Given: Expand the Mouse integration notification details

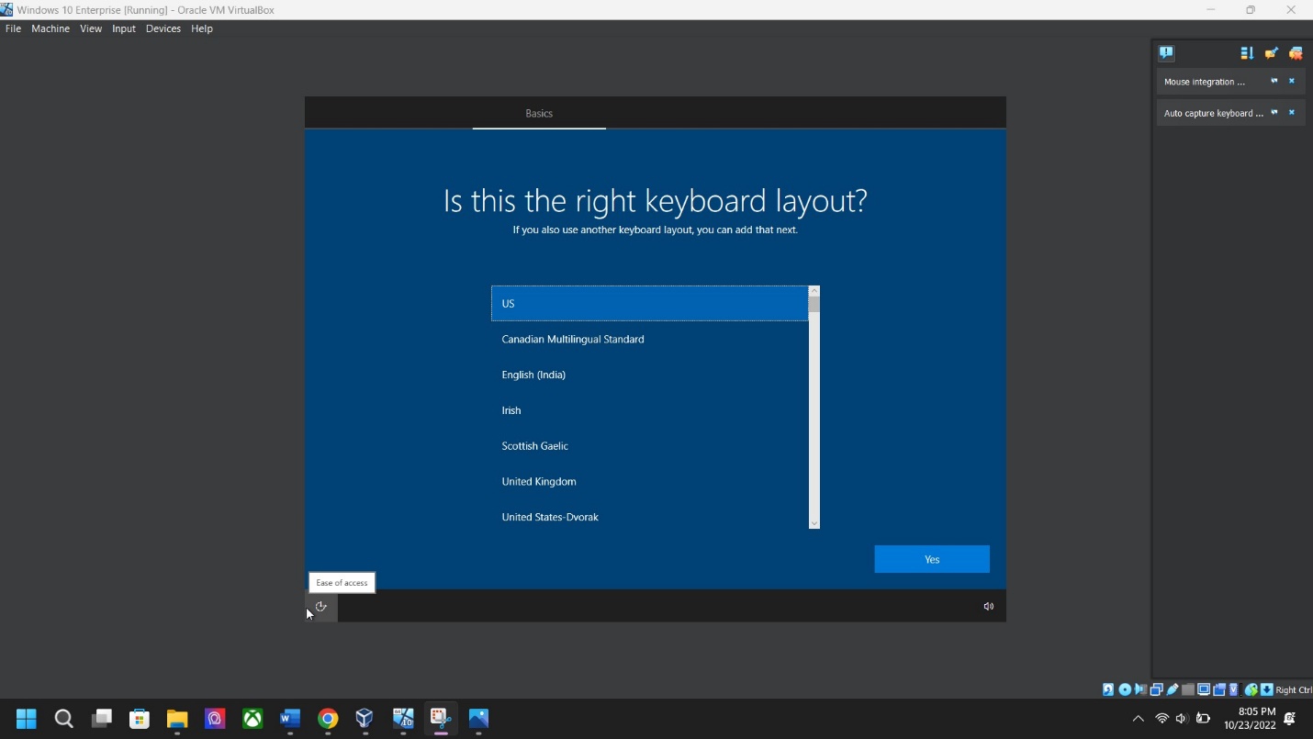Looking at the screenshot, I should click(1274, 82).
